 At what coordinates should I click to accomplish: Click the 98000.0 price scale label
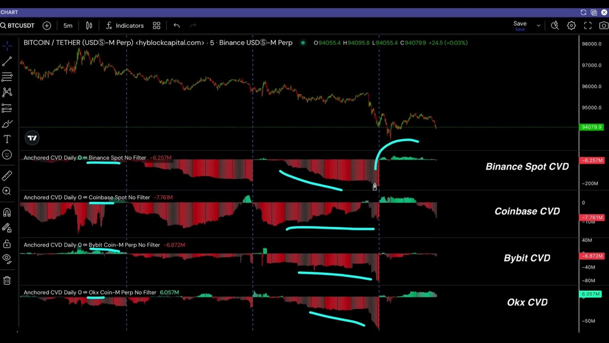click(x=591, y=44)
